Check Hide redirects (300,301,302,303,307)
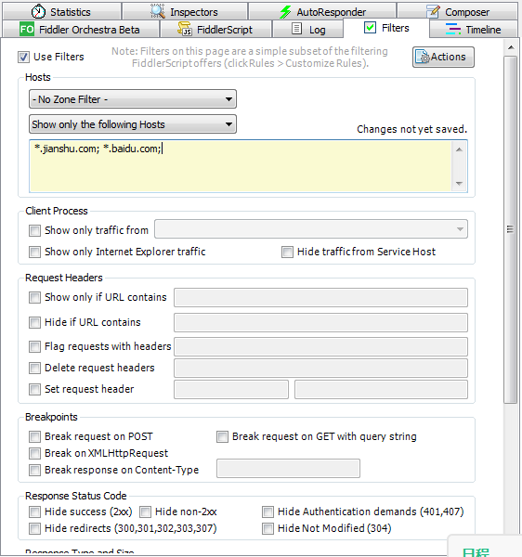 34,528
